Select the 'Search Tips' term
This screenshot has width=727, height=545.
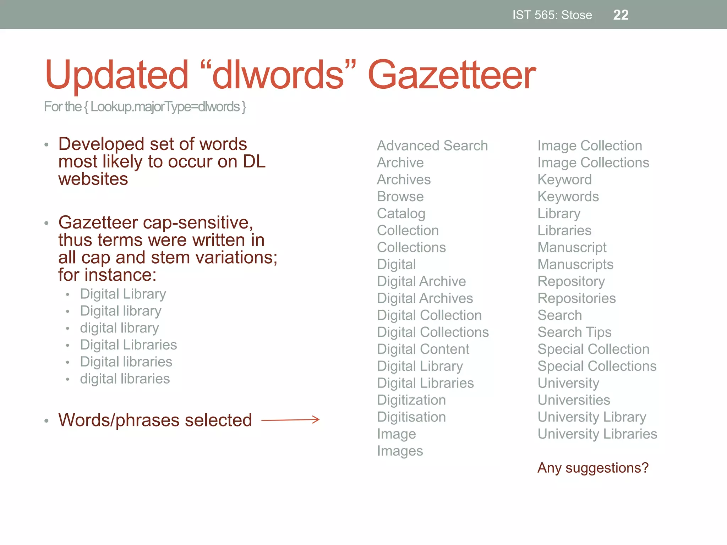click(x=574, y=332)
